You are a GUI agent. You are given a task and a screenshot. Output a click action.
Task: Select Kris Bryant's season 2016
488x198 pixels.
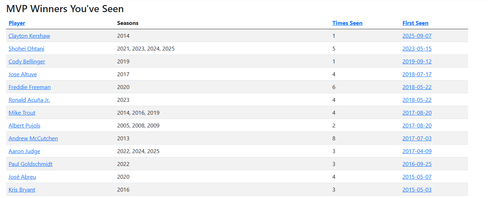coord(123,190)
